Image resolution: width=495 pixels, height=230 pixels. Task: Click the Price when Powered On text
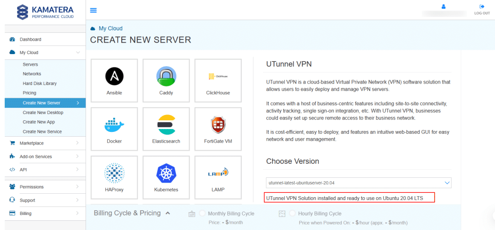pos(353,223)
